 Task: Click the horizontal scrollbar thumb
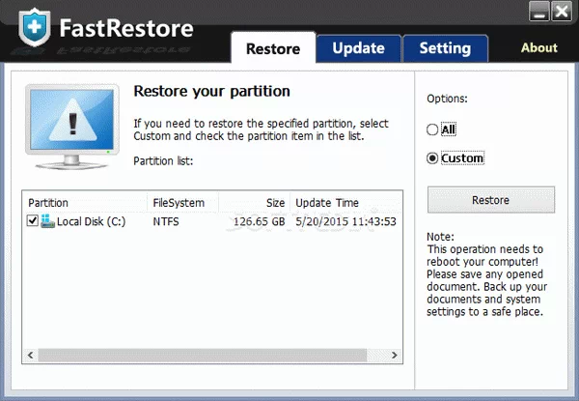[x=203, y=356]
